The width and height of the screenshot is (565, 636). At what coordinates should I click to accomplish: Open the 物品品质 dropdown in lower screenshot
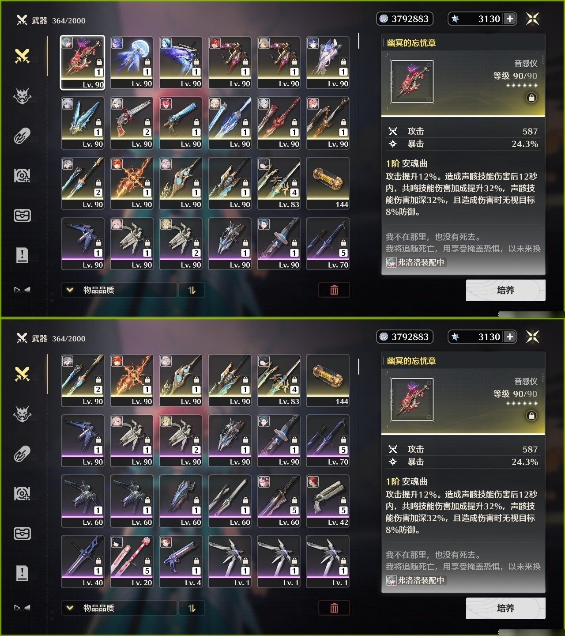119,608
